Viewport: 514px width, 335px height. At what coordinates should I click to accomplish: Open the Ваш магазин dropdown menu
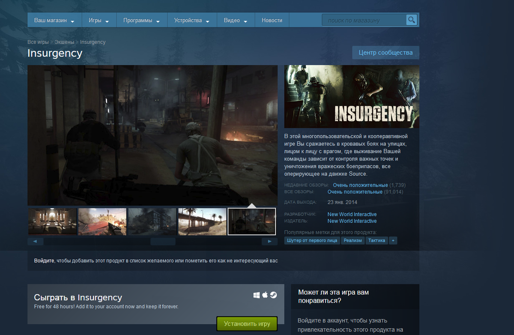pyautogui.click(x=54, y=20)
